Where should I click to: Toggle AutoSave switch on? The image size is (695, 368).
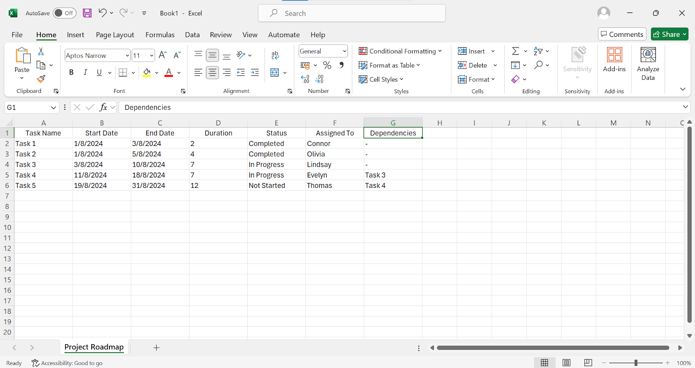tap(64, 13)
